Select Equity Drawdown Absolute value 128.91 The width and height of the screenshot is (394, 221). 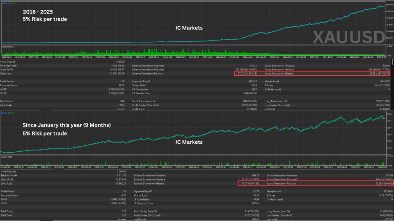(x=386, y=65)
